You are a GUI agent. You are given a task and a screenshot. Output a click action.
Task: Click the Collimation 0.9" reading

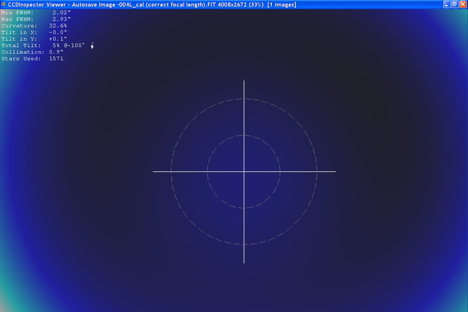coord(56,52)
